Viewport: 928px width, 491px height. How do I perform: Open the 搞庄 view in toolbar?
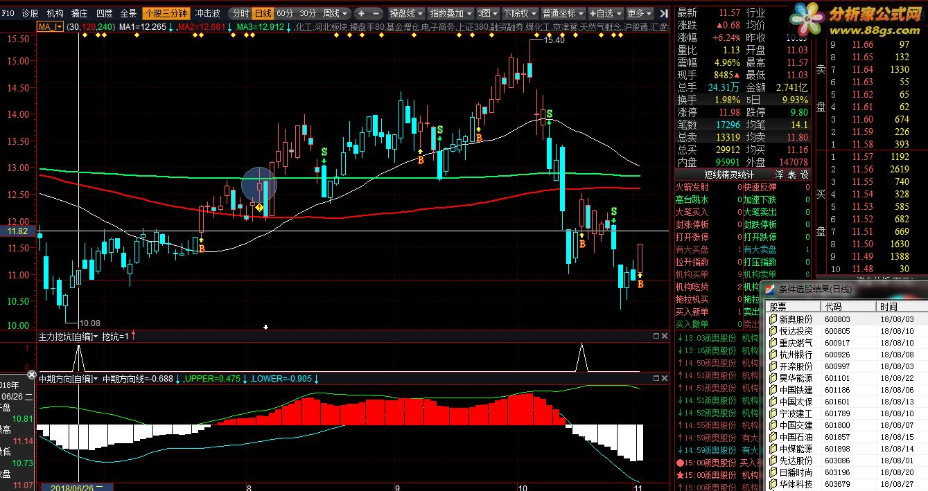tap(79, 13)
